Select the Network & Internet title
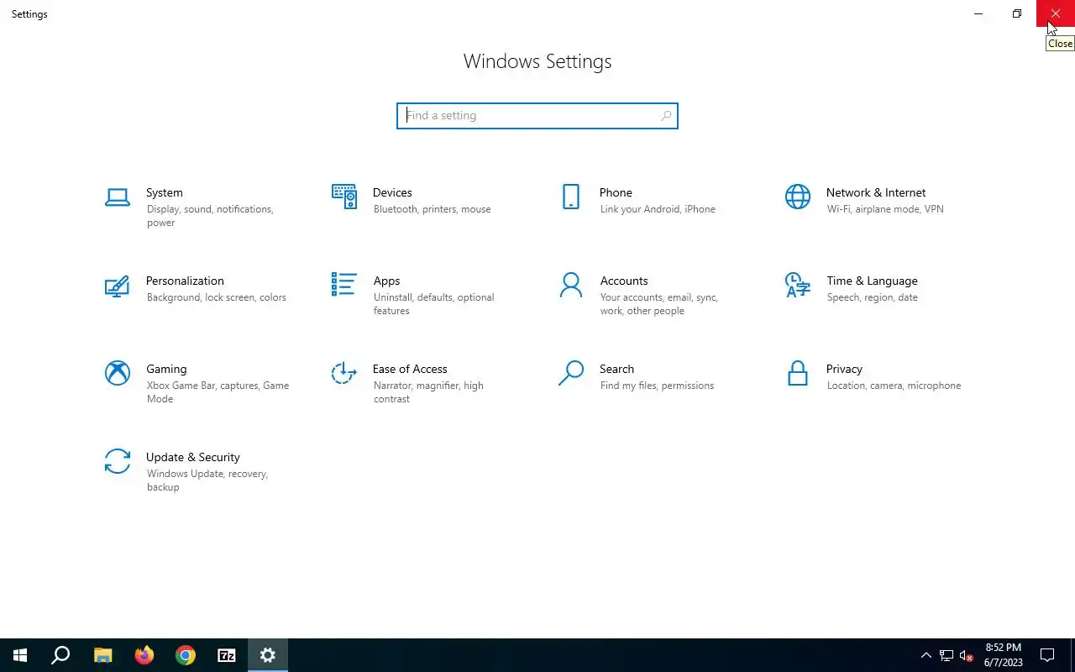The width and height of the screenshot is (1075, 672). pyautogui.click(x=876, y=192)
